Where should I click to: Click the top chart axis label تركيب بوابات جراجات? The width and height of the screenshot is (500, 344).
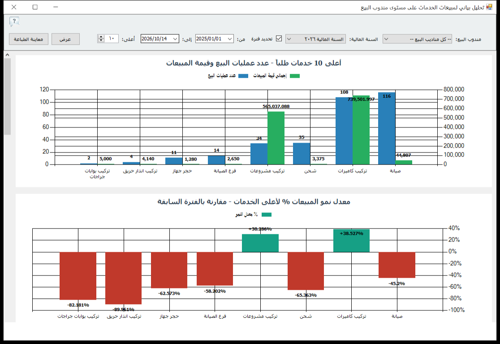click(x=97, y=174)
